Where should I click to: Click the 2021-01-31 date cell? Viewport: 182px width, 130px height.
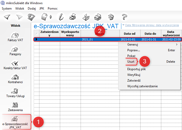151,39
